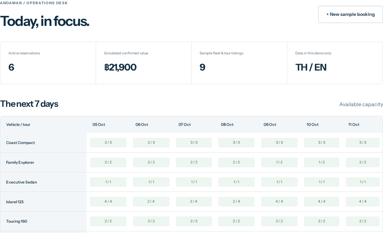Click Island 125 capacity on 11 Oct
The height and width of the screenshot is (233, 383).
pos(363,202)
